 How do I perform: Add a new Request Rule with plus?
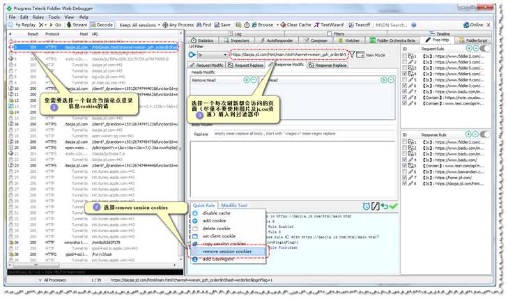pos(469,48)
